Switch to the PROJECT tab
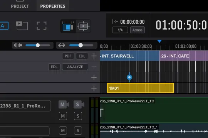 click(20, 6)
